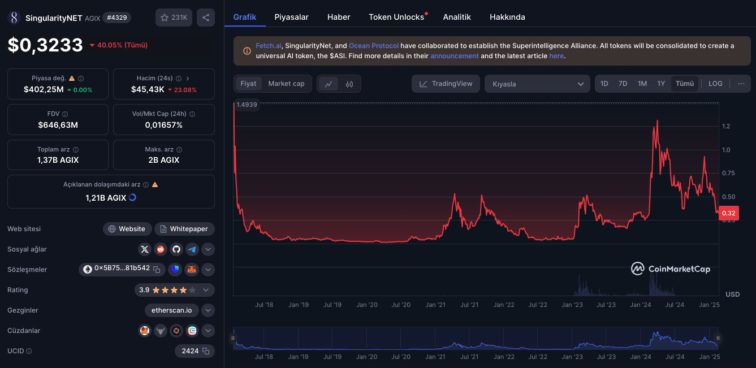Switch to the Grafik tab
The image size is (756, 368).
click(245, 17)
